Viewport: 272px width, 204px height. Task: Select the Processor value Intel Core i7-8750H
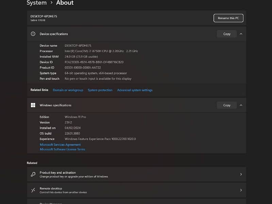click(101, 51)
